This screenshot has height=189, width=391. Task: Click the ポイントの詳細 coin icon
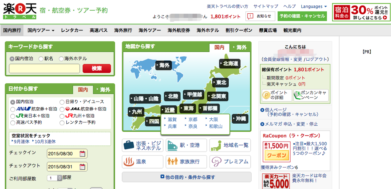click(266, 95)
